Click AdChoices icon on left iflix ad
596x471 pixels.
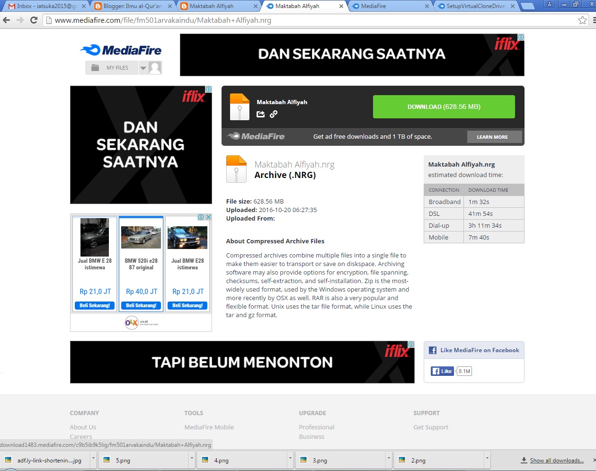tap(208, 89)
